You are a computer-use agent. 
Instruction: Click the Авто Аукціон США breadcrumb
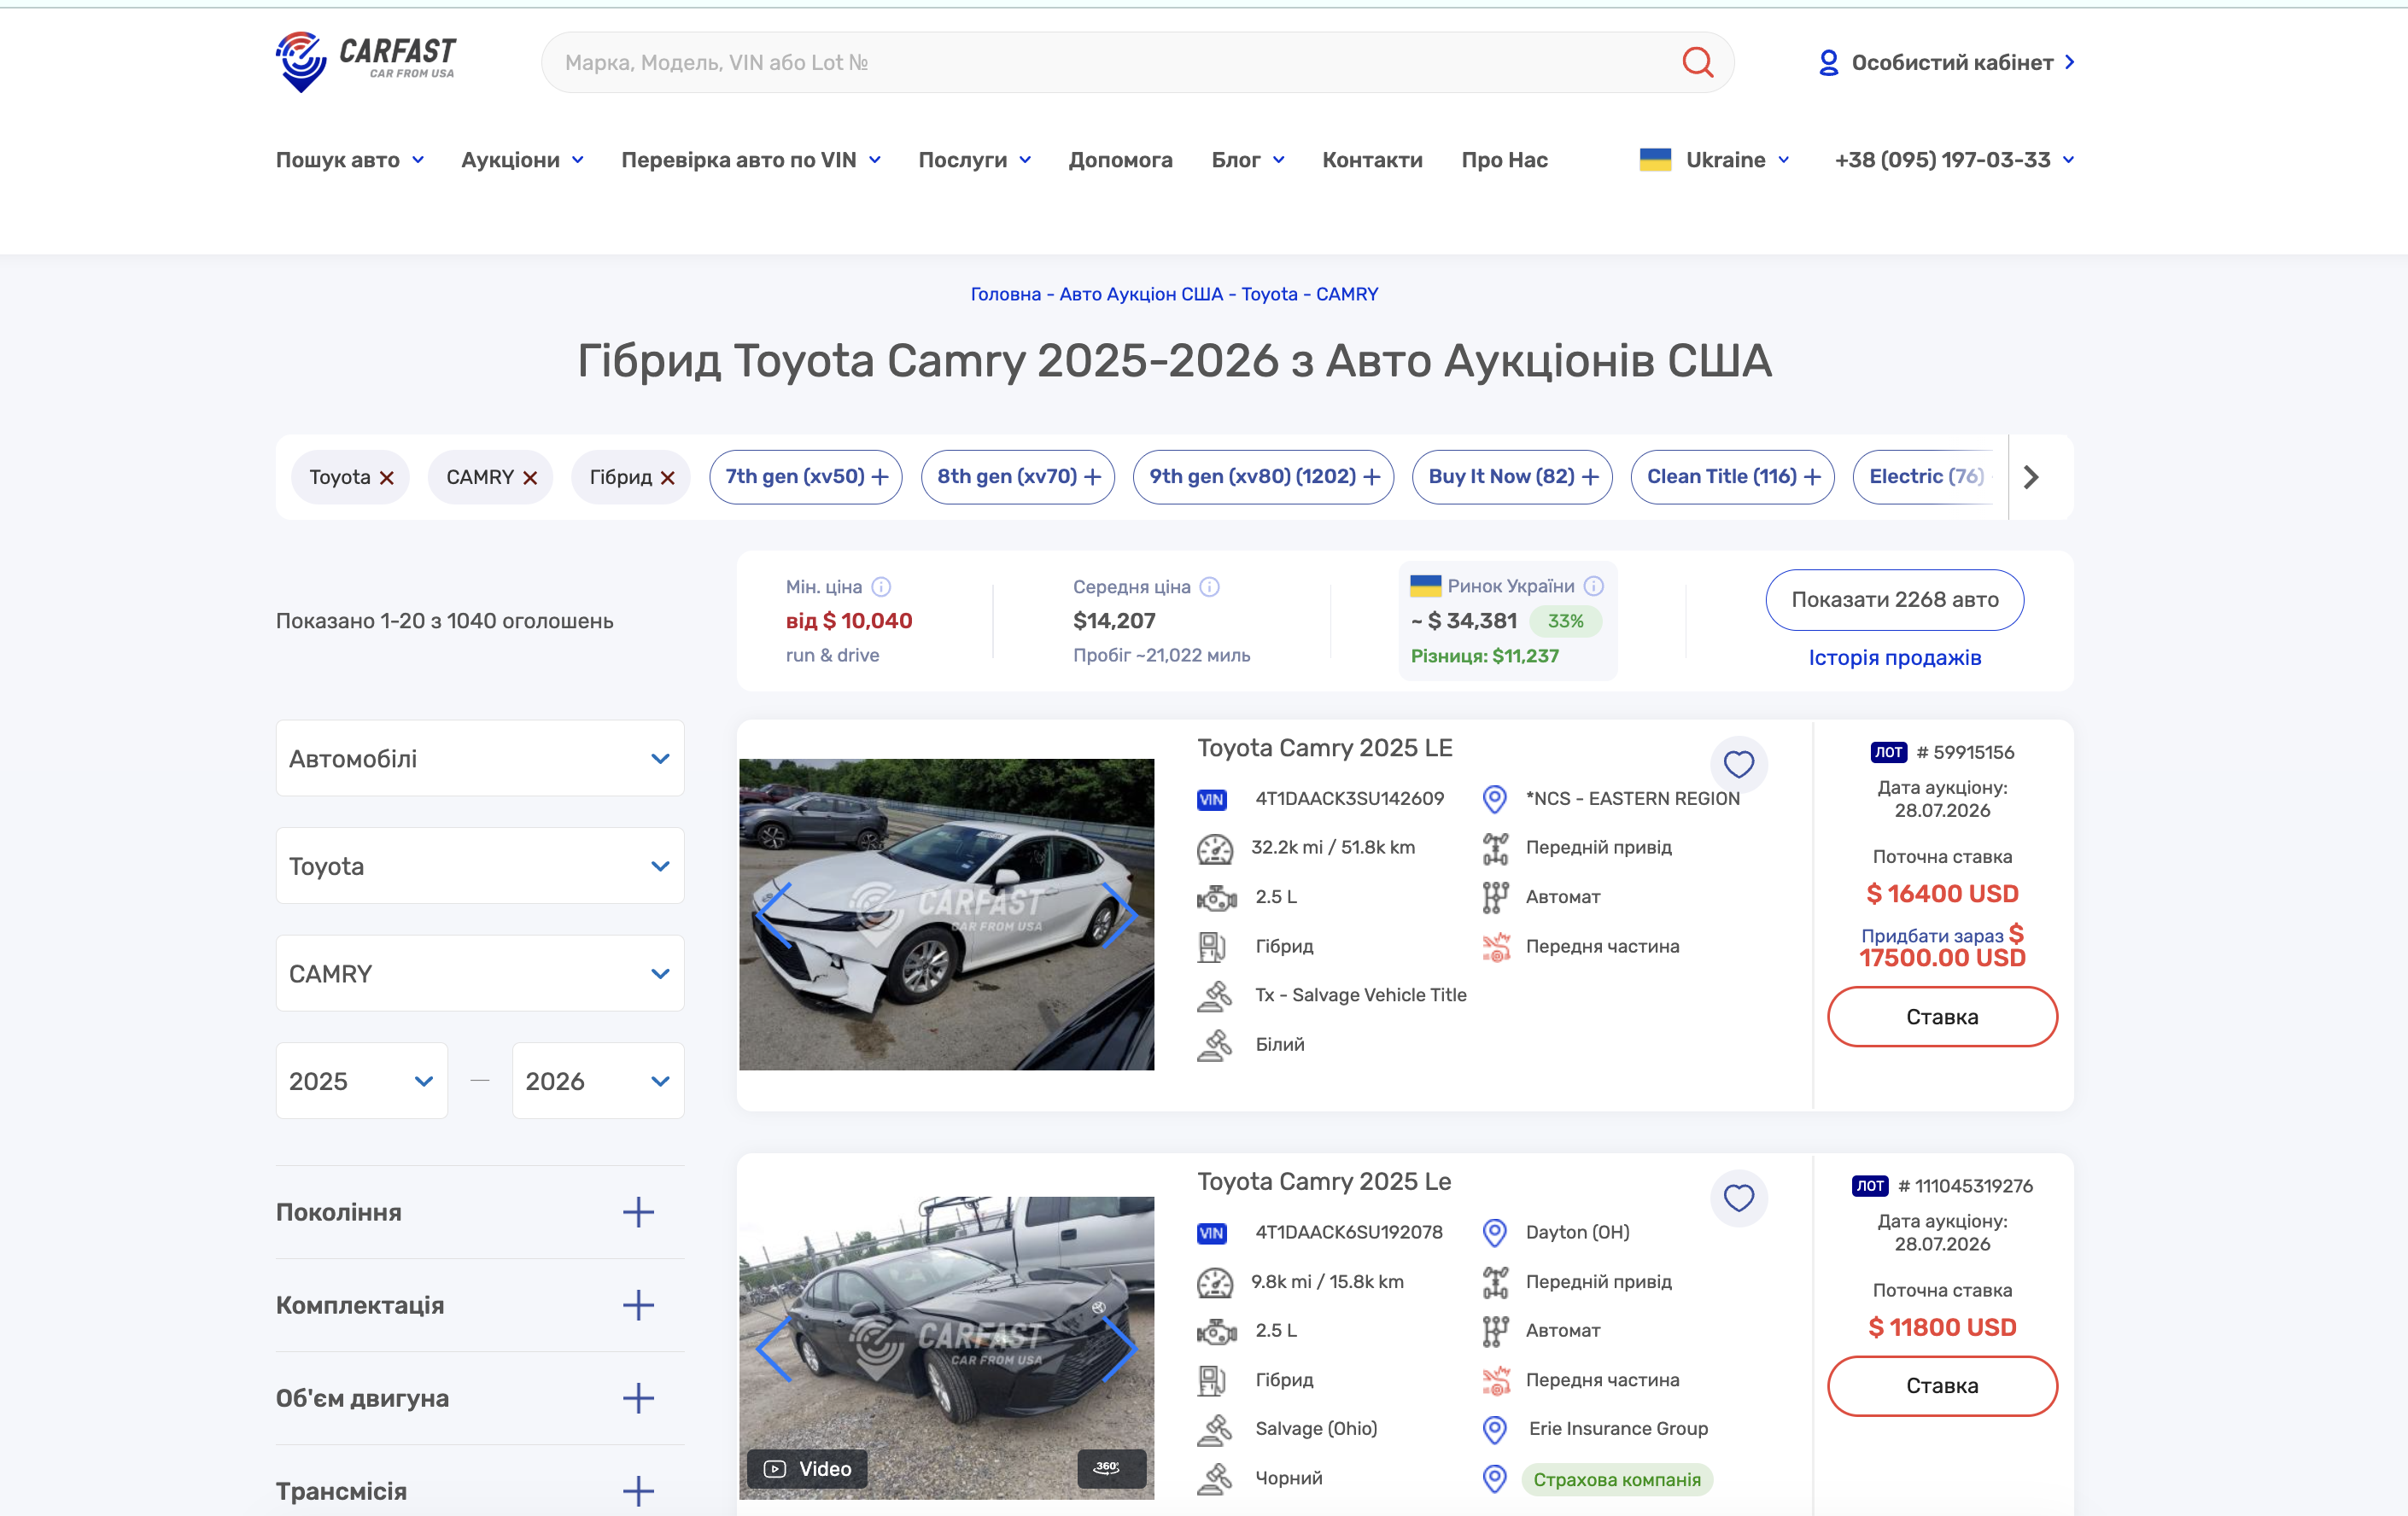(x=1141, y=294)
